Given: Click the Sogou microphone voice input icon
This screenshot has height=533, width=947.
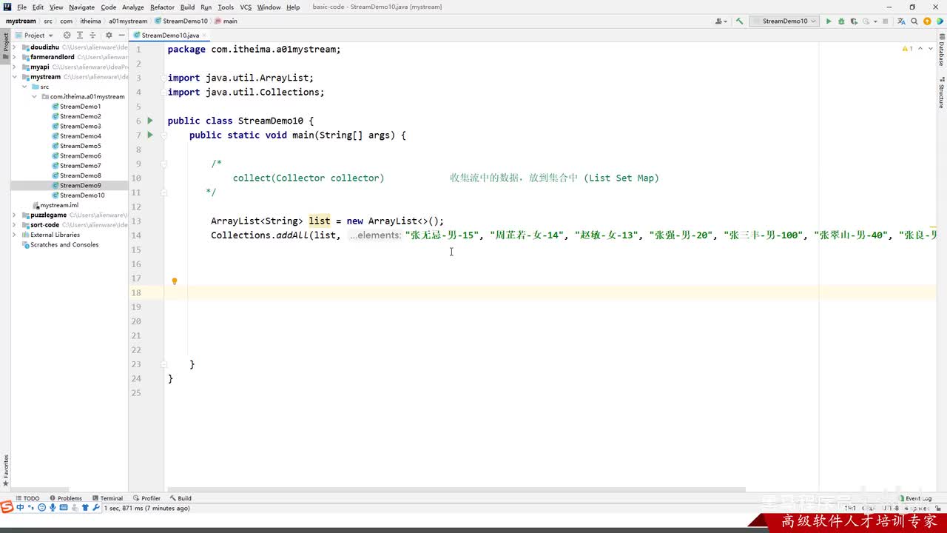Looking at the screenshot, I should pos(53,508).
